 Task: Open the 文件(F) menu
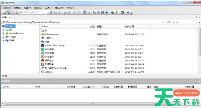click(7, 8)
